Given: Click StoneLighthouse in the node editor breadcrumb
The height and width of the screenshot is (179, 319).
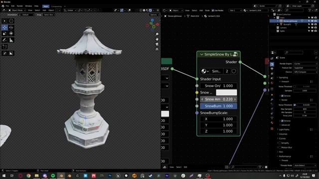Looking at the screenshot, I should 175,16.
